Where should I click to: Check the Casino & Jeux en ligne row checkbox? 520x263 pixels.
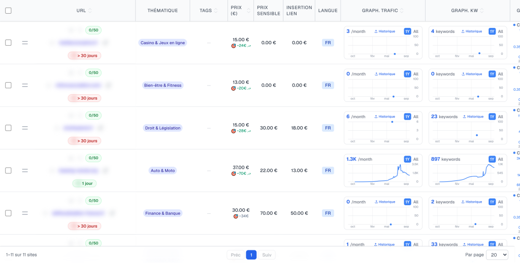(8, 43)
